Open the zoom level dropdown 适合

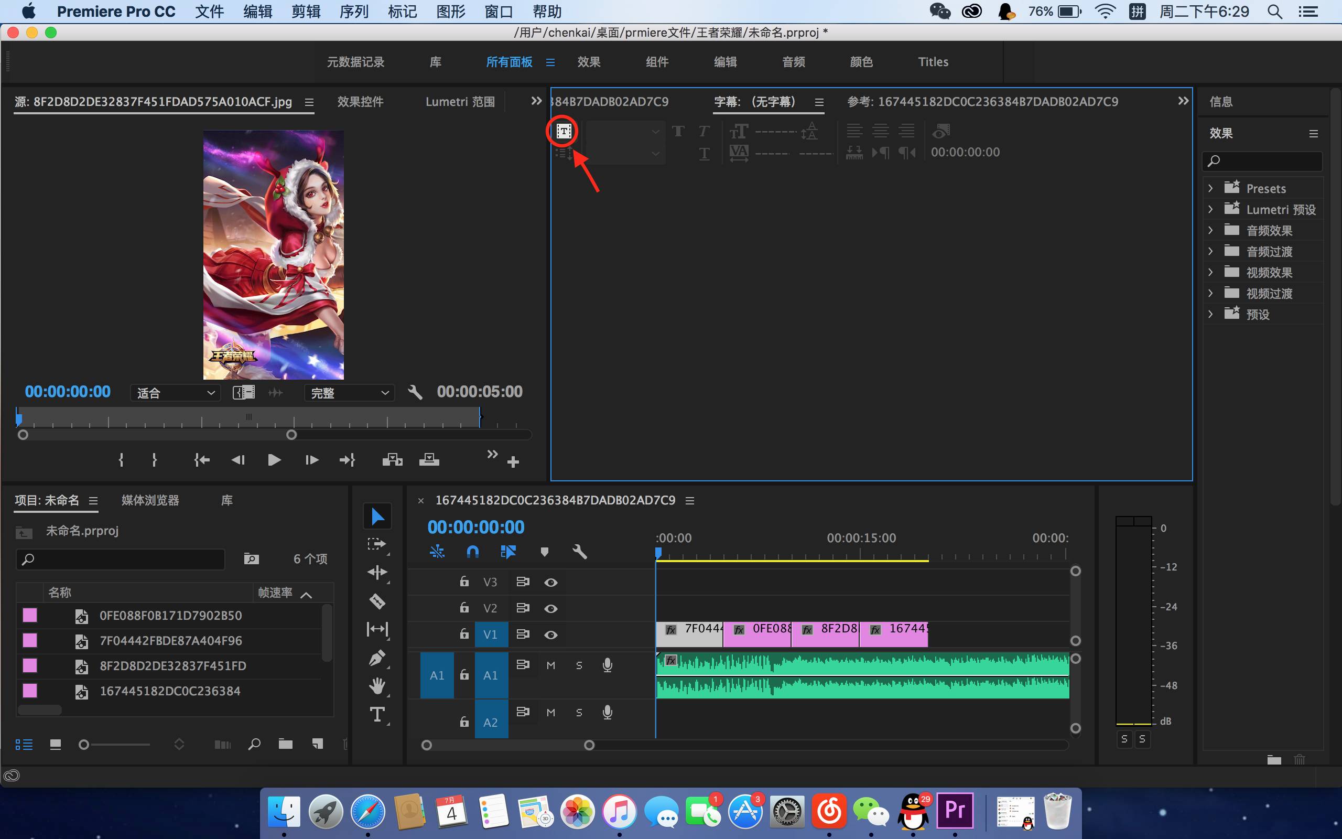175,393
